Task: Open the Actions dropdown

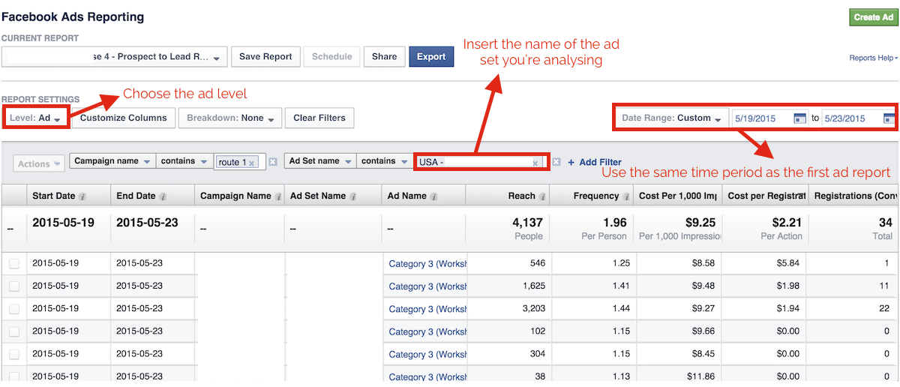Action: pyautogui.click(x=39, y=163)
